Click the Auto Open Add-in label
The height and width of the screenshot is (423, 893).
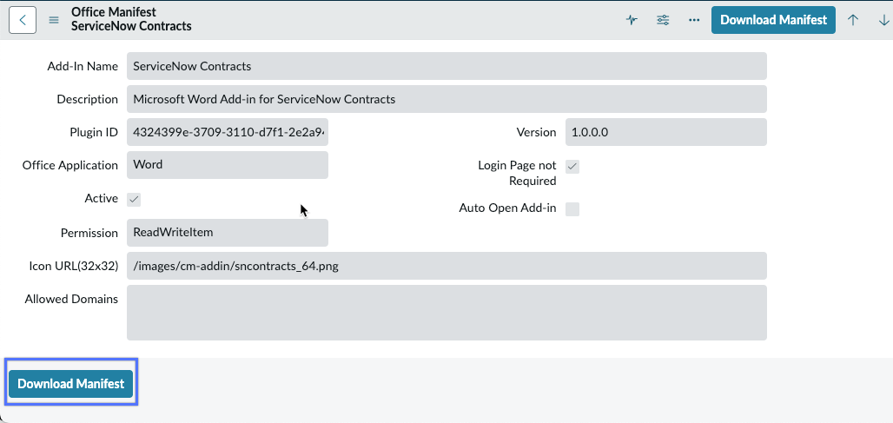(x=507, y=208)
